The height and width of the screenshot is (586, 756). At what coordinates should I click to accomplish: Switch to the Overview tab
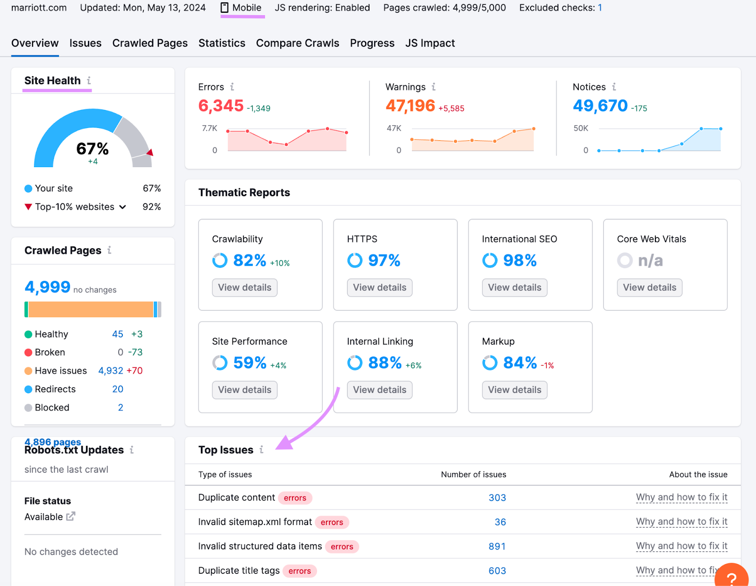tap(35, 43)
